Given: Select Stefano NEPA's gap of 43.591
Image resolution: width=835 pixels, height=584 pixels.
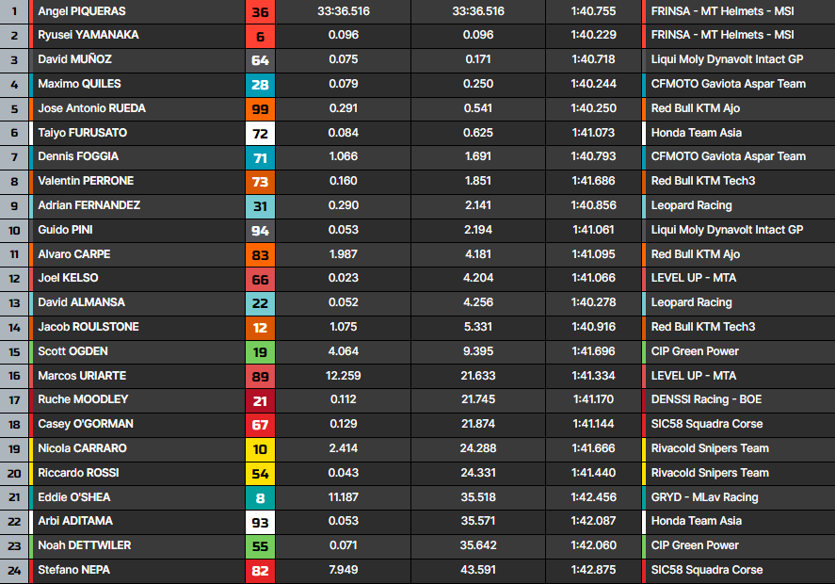Looking at the screenshot, I should pyautogui.click(x=478, y=570).
